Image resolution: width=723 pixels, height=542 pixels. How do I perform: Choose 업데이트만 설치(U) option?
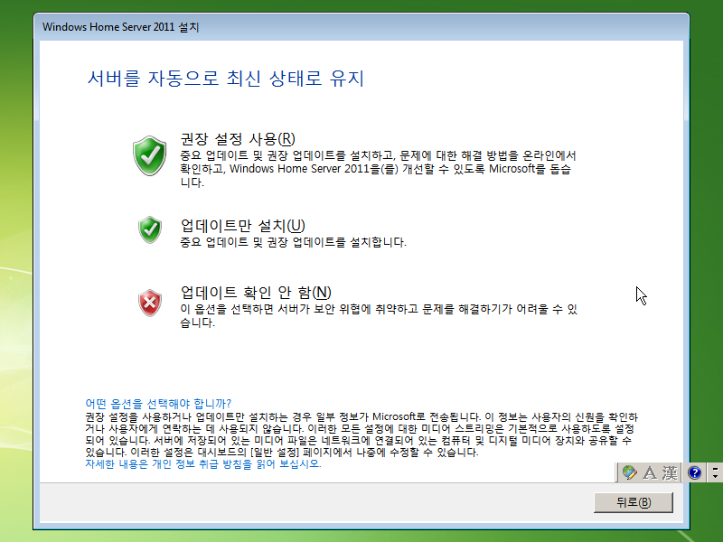click(242, 225)
